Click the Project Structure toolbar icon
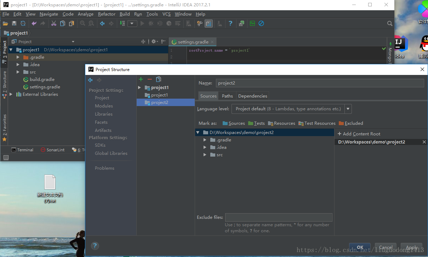This screenshot has height=257, width=428. [x=209, y=23]
